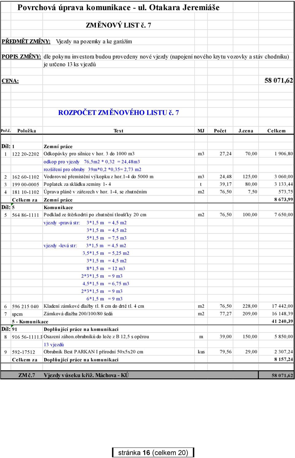
Task: Select item code '122 20-2202'
Action: 26,154
